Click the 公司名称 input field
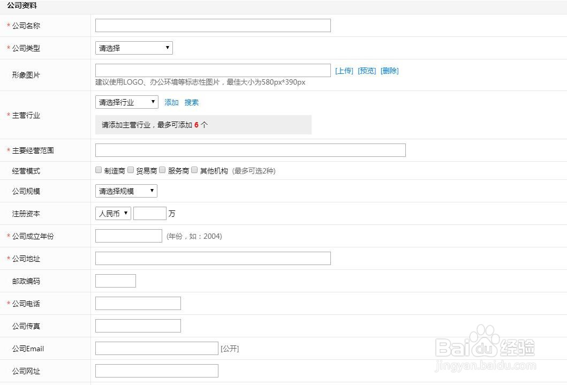Screen dimensions: 567x385 (x=212, y=25)
